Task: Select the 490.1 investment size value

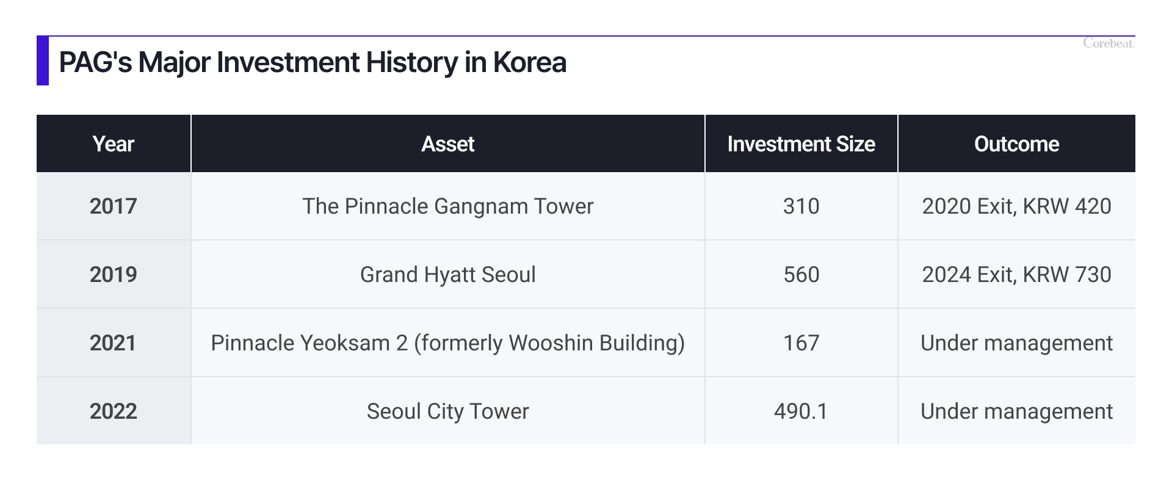Action: click(x=801, y=411)
